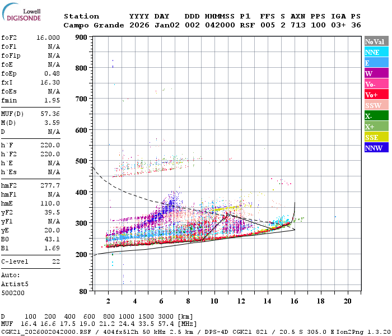The width and height of the screenshot is (392, 336).
Task: Click the X+ light green legend swatch
Action: point(376,127)
